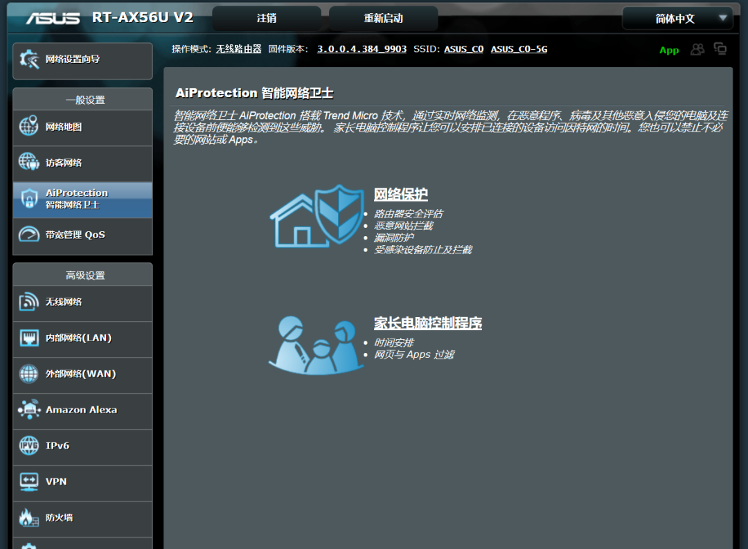Click the ASUS_C0-5G SSID link

point(519,49)
